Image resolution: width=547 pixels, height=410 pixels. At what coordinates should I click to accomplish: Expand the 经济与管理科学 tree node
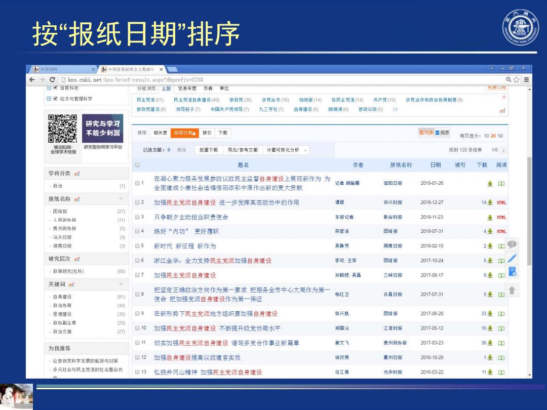tap(49, 99)
